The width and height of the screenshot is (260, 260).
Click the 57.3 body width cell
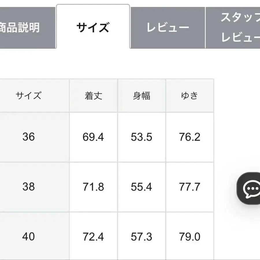point(142,237)
